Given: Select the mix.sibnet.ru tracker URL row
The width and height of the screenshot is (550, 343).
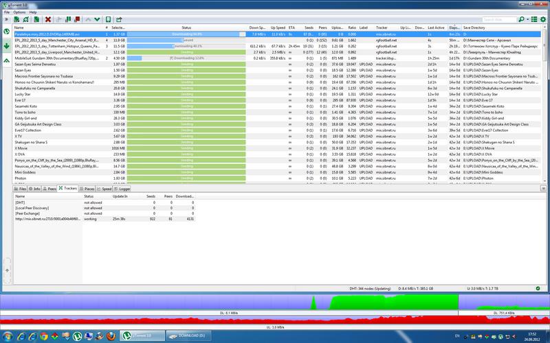Looking at the screenshot, I should tap(104, 219).
